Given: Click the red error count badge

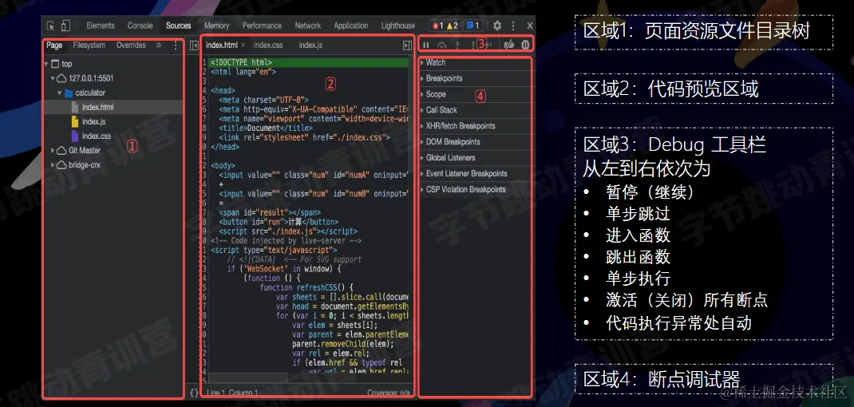Looking at the screenshot, I should coord(437,26).
